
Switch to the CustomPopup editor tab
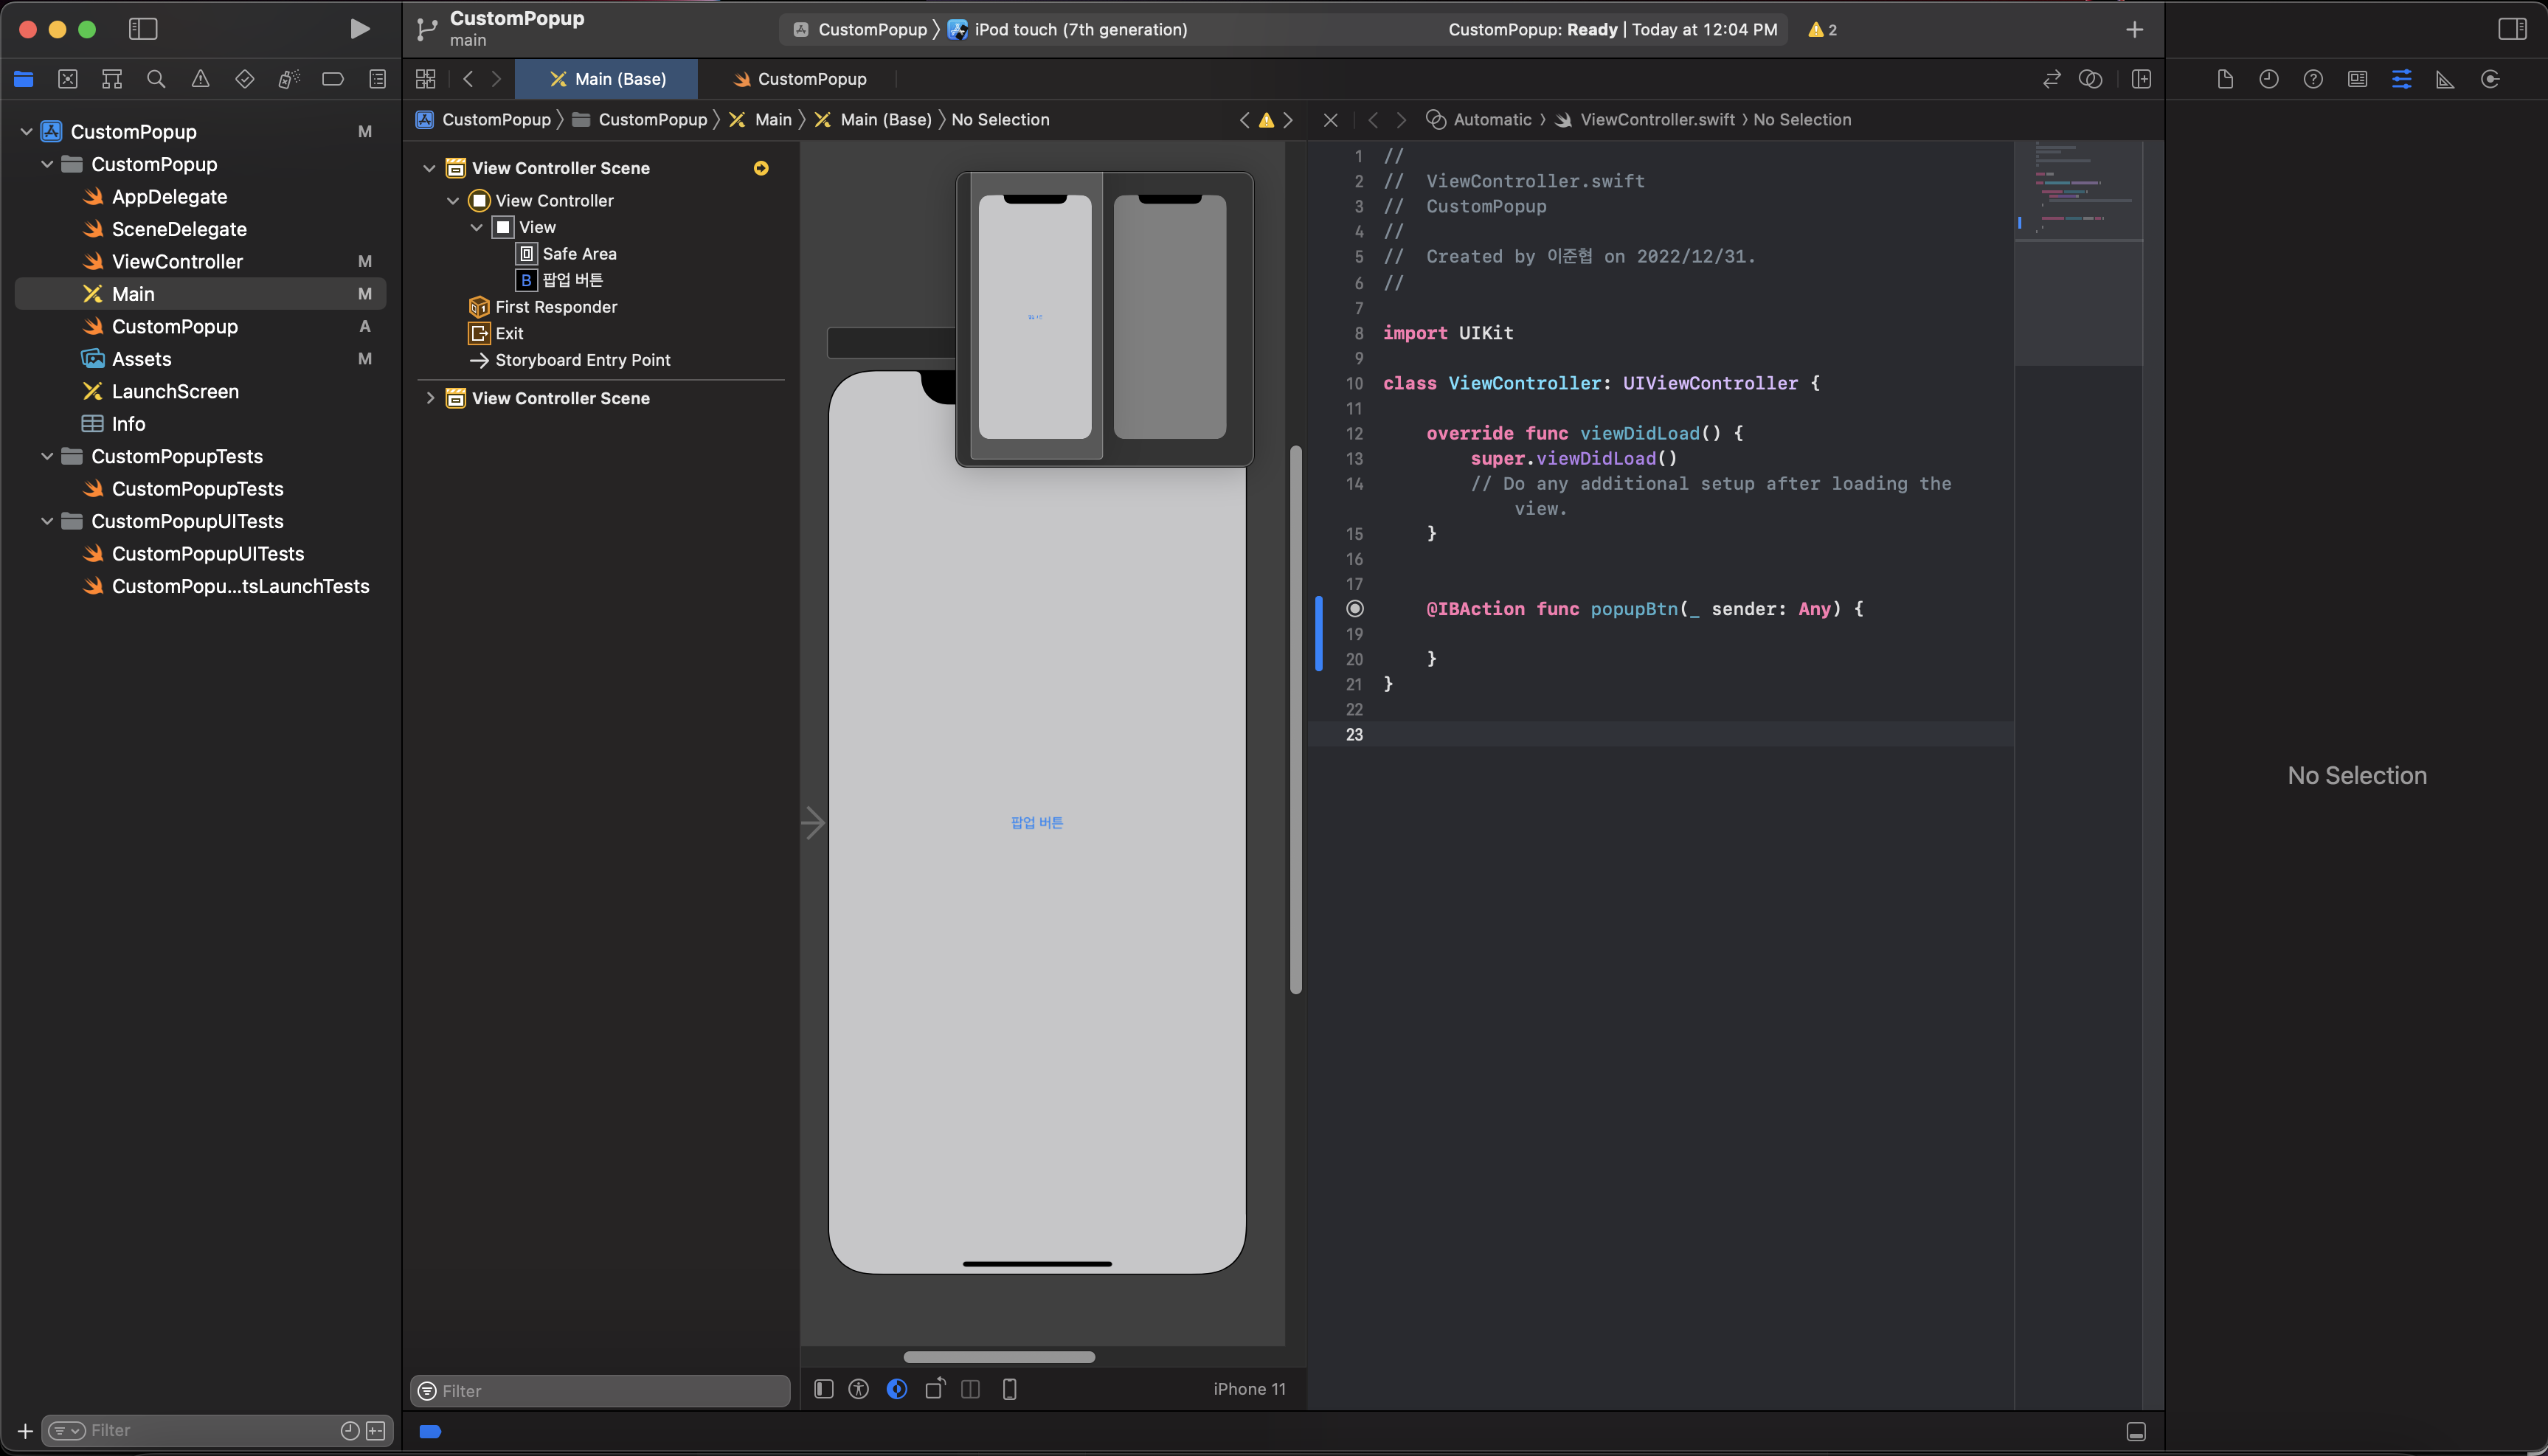pyautogui.click(x=800, y=79)
